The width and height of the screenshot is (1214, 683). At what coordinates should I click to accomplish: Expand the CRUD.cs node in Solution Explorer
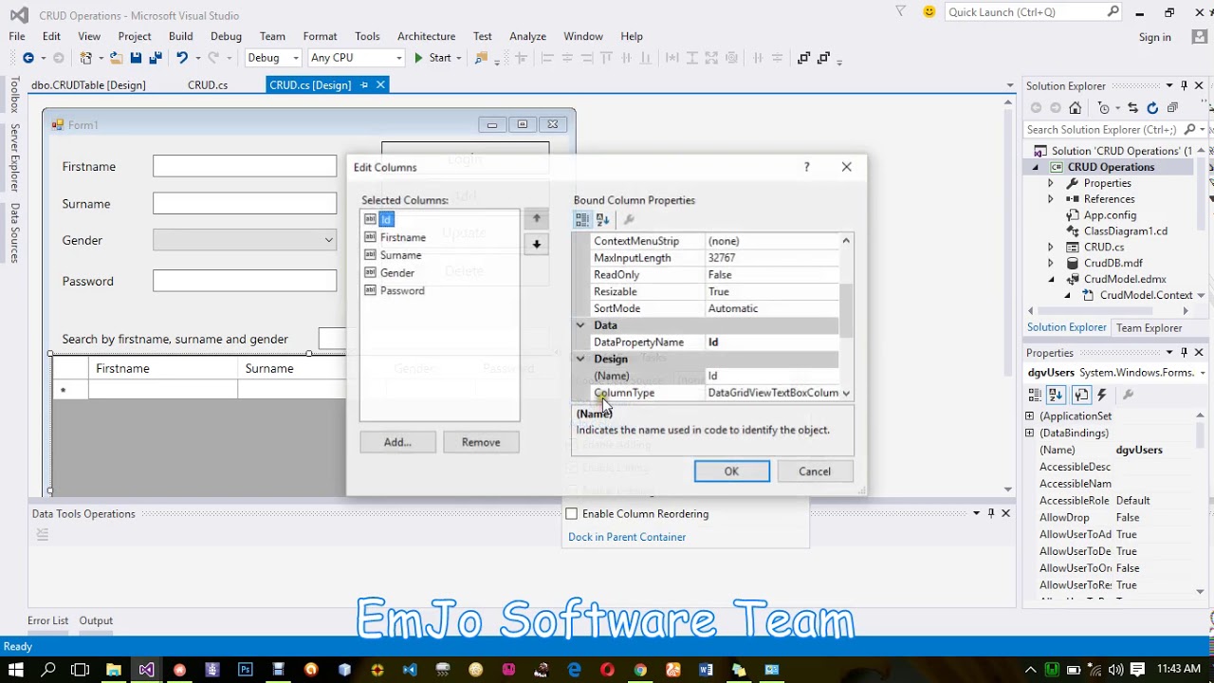point(1050,247)
